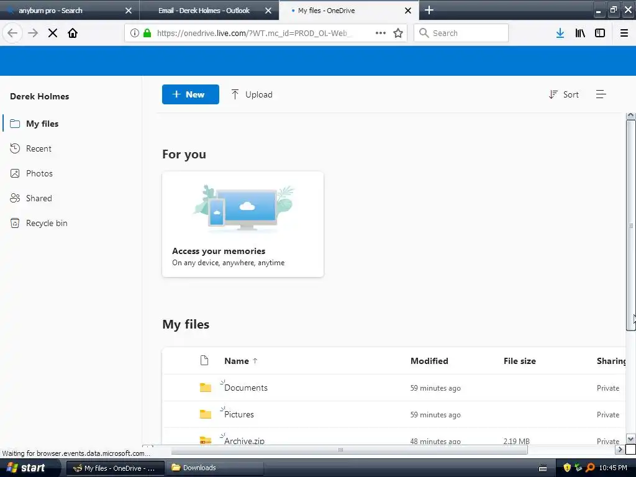Open a new browser tab
This screenshot has width=636, height=477.
coord(429,10)
